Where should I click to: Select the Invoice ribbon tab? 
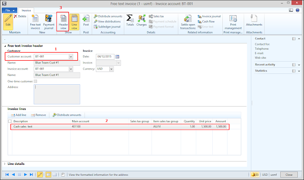coord(26,10)
